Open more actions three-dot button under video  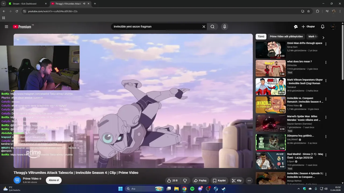click(x=249, y=181)
